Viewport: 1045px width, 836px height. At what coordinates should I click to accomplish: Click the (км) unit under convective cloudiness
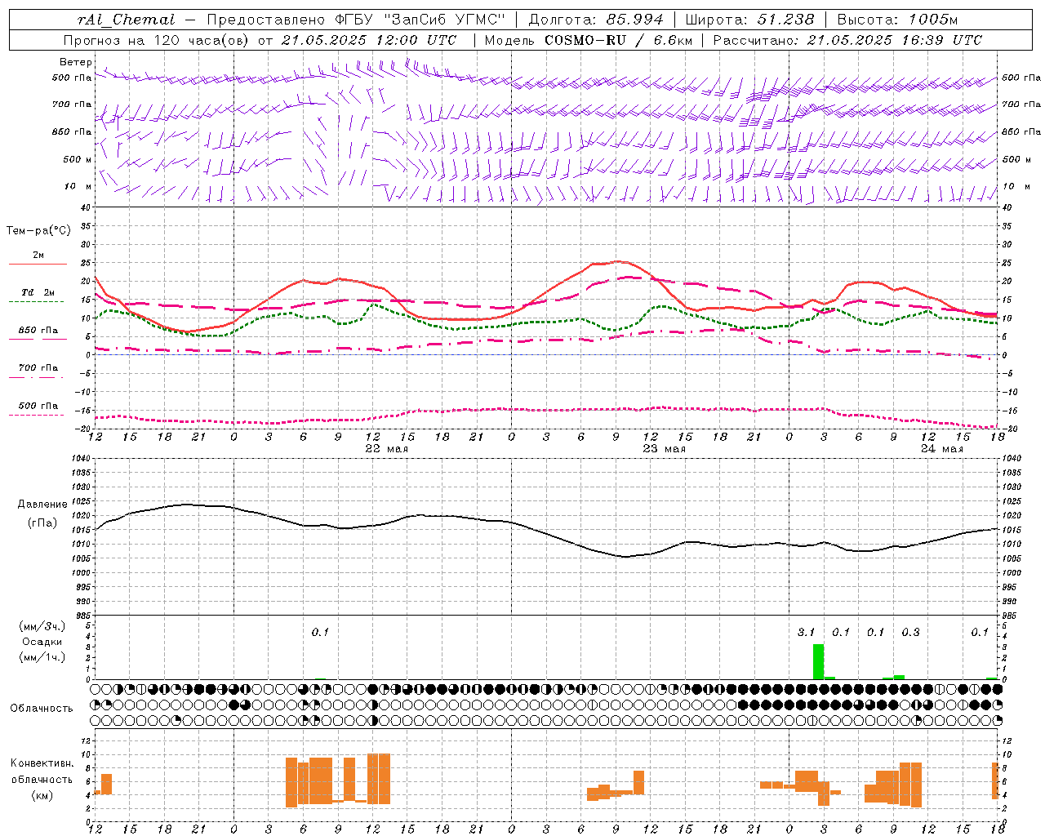[x=42, y=795]
